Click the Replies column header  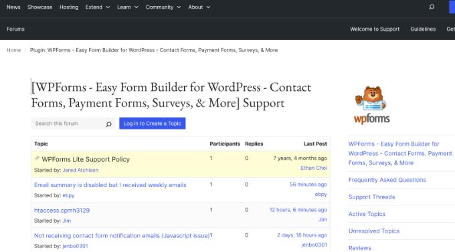click(x=254, y=144)
